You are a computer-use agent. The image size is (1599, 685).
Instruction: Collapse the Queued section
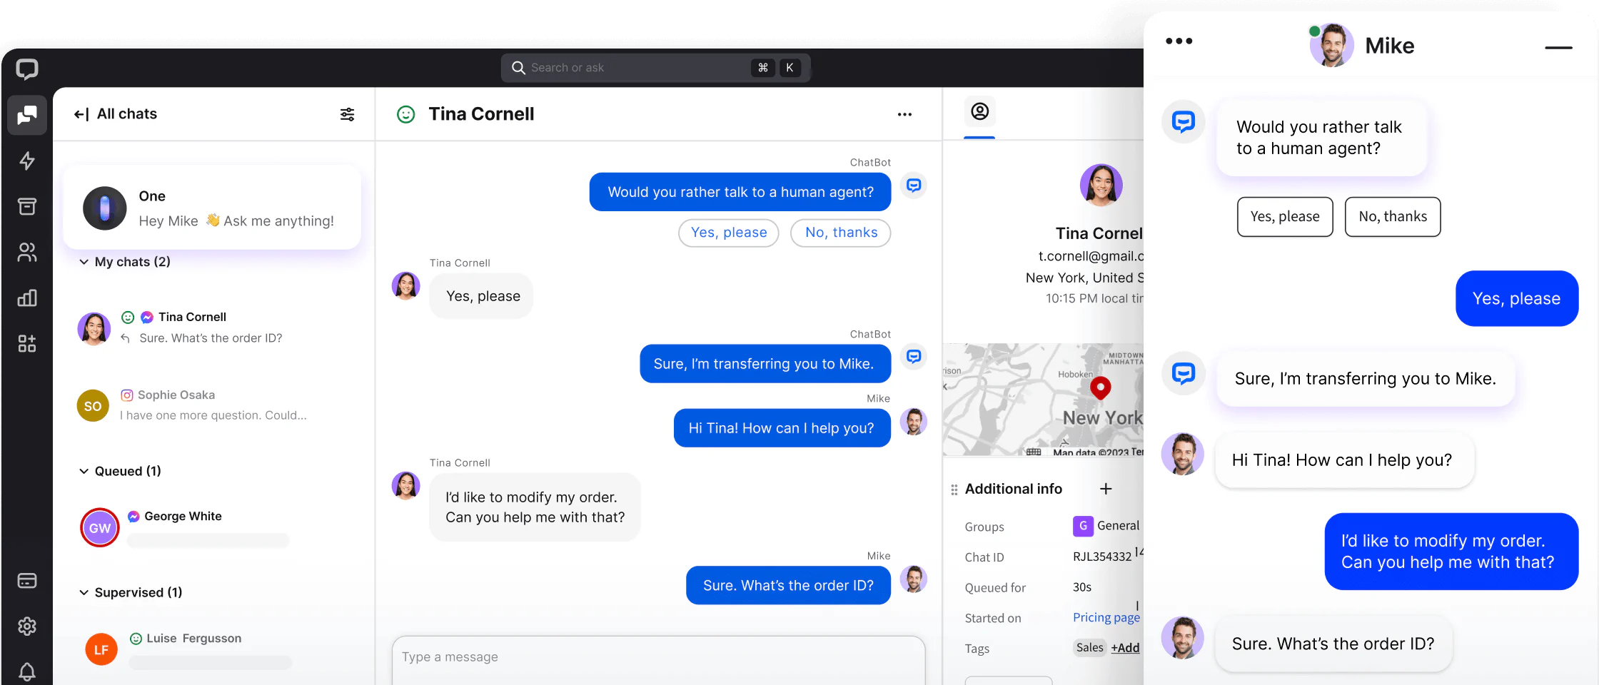(x=84, y=471)
